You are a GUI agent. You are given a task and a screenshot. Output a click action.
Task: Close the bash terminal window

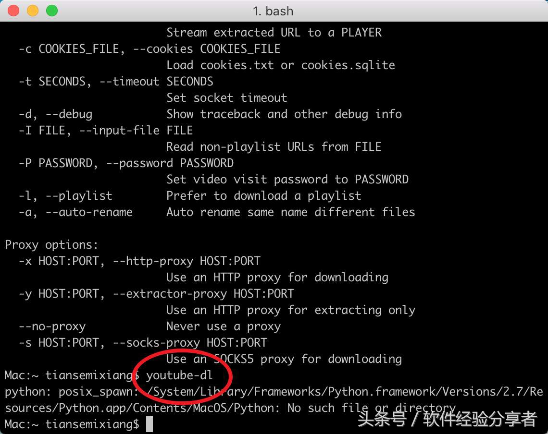pyautogui.click(x=13, y=11)
